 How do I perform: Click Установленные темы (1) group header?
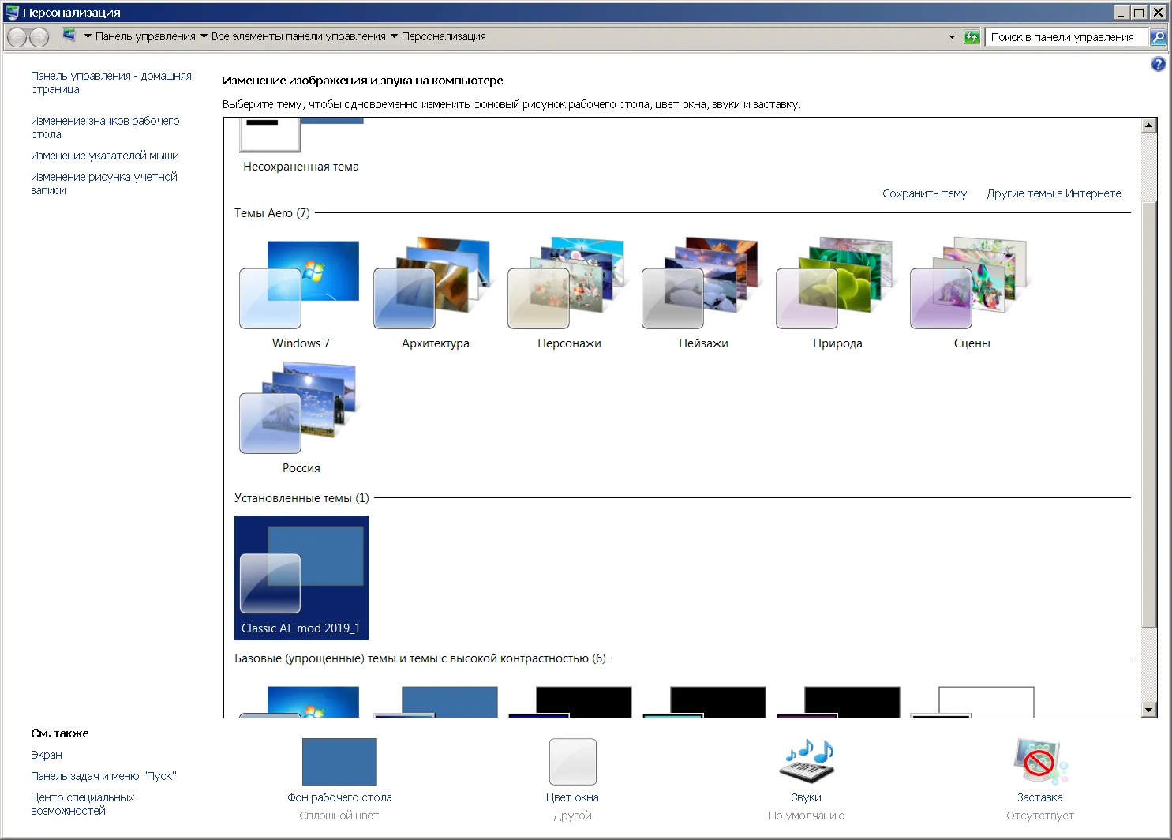point(301,498)
